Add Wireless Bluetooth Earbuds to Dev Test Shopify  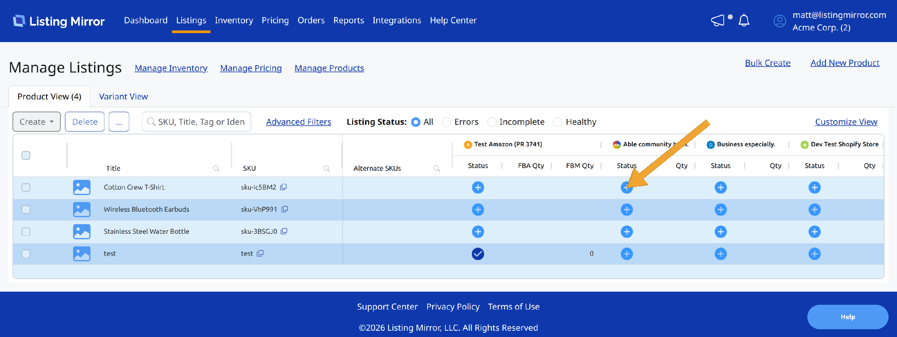814,209
